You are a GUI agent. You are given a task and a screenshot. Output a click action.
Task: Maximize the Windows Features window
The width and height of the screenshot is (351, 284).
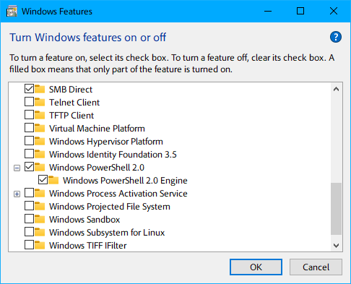click(300, 11)
